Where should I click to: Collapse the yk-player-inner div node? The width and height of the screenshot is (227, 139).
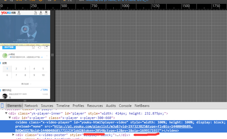[x=6, y=113]
